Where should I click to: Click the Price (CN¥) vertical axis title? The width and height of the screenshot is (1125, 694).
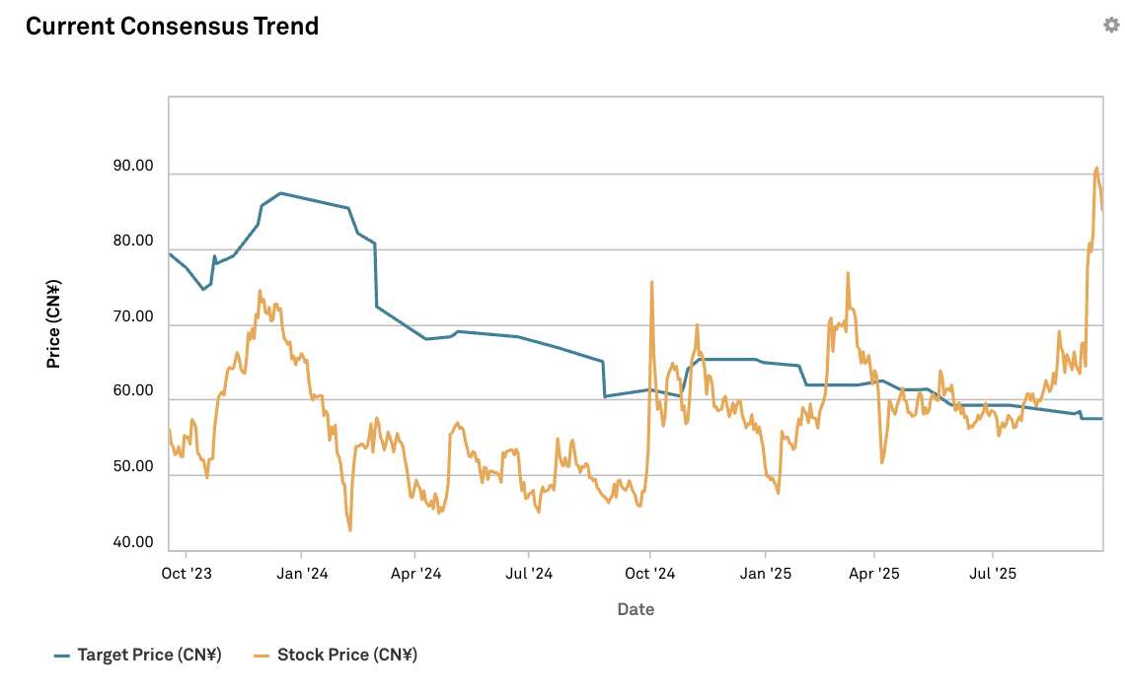pos(53,324)
